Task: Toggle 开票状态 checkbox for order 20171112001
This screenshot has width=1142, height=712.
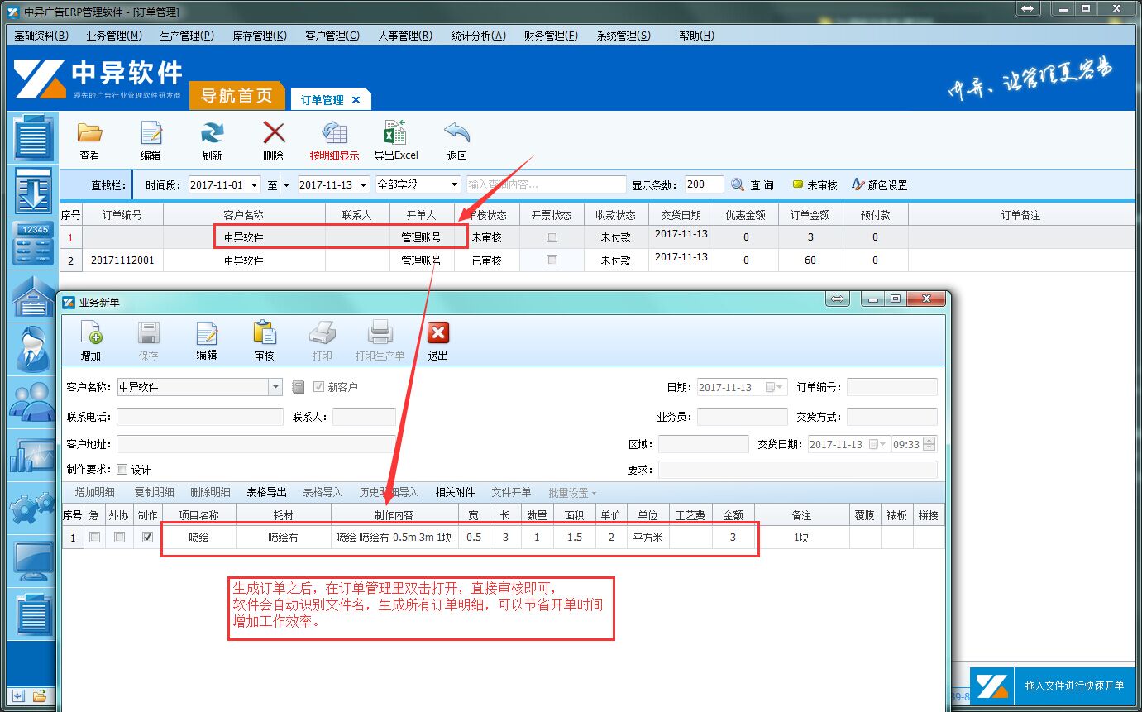Action: coord(552,260)
